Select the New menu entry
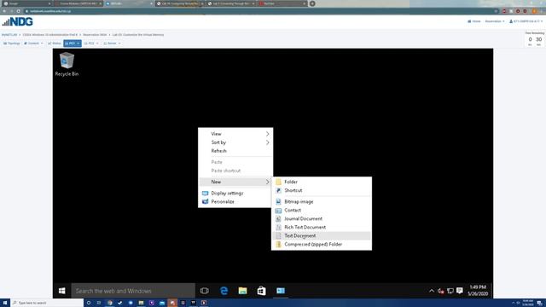Image resolution: width=546 pixels, height=307 pixels. point(235,182)
